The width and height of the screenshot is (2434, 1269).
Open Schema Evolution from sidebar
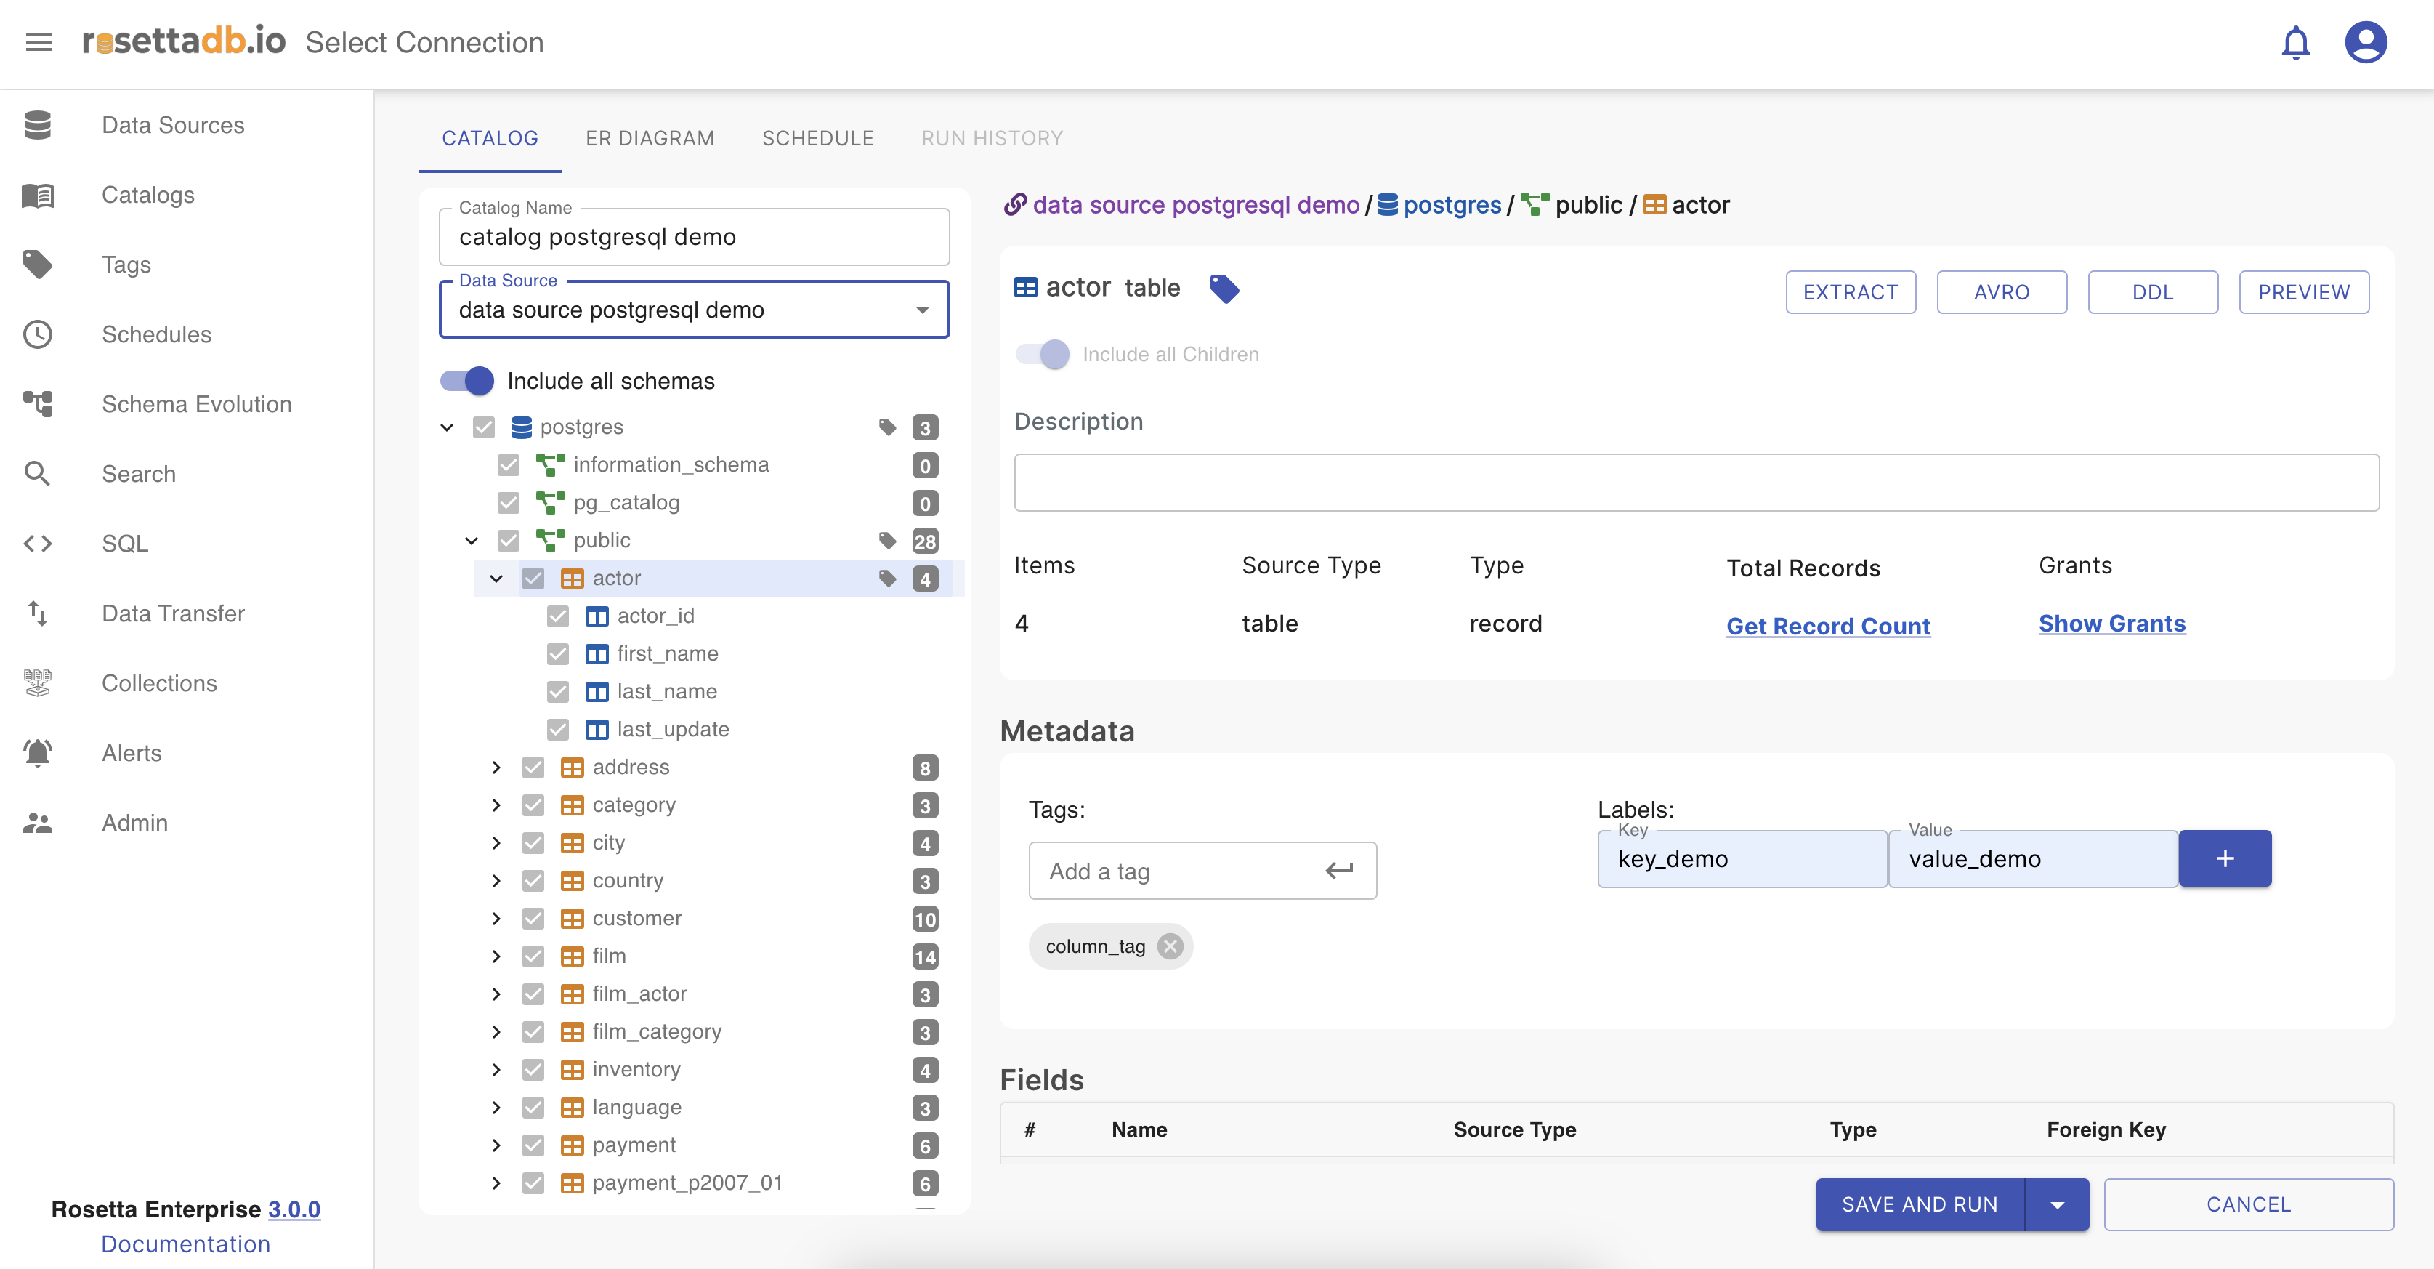click(x=195, y=403)
